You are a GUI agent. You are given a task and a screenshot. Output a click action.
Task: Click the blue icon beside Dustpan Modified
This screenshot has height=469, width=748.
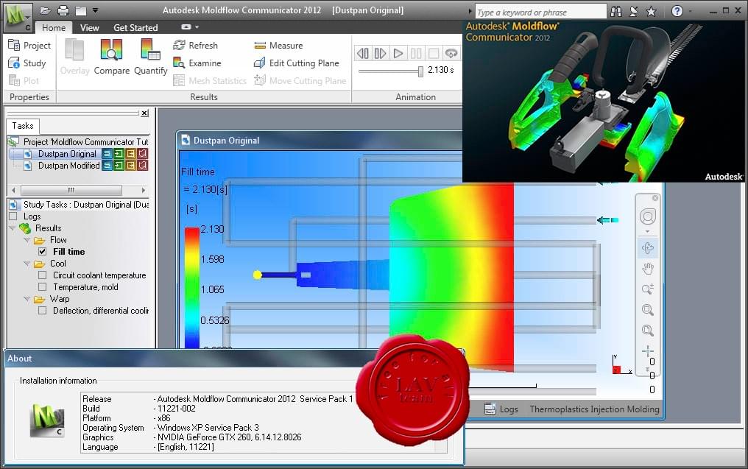pos(107,166)
